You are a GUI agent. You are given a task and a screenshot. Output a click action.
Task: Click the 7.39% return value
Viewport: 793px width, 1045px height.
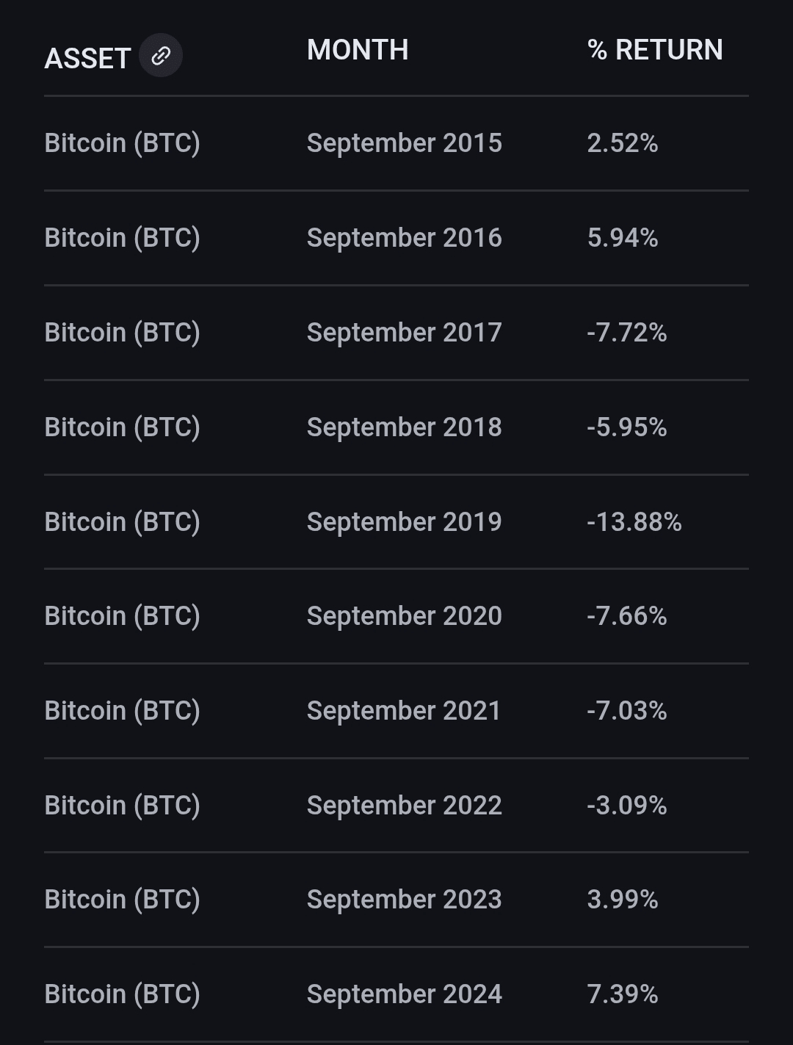(623, 994)
